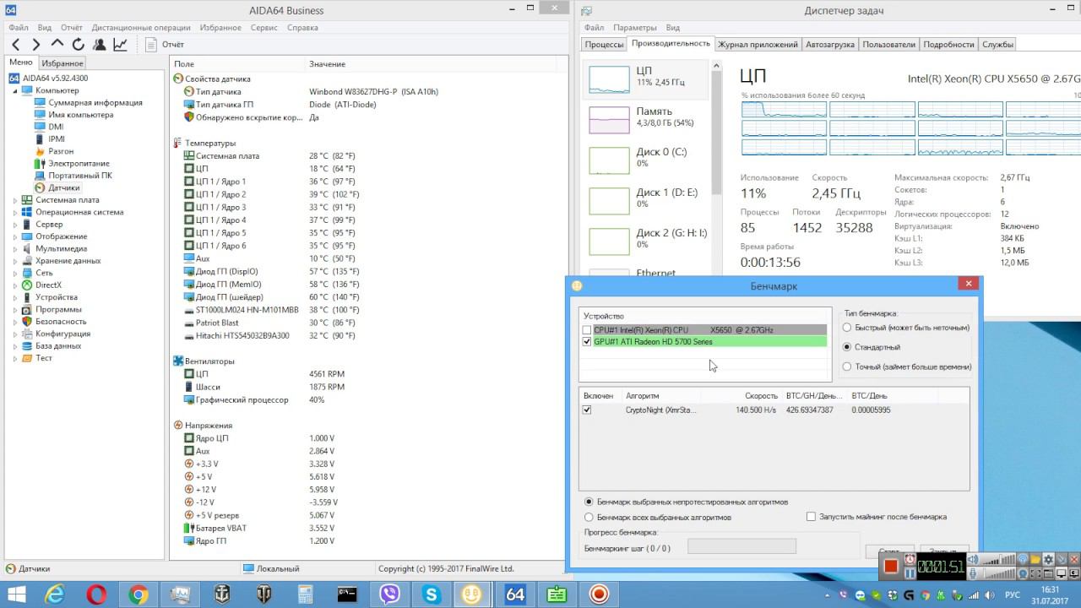Select Портативный ПК laptop icon item

[x=40, y=176]
